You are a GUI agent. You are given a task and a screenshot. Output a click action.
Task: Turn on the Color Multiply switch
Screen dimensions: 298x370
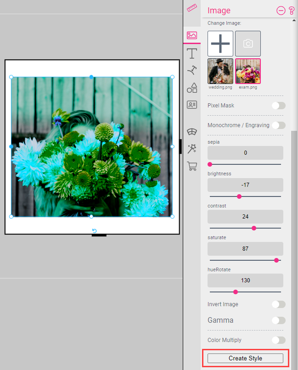(279, 340)
